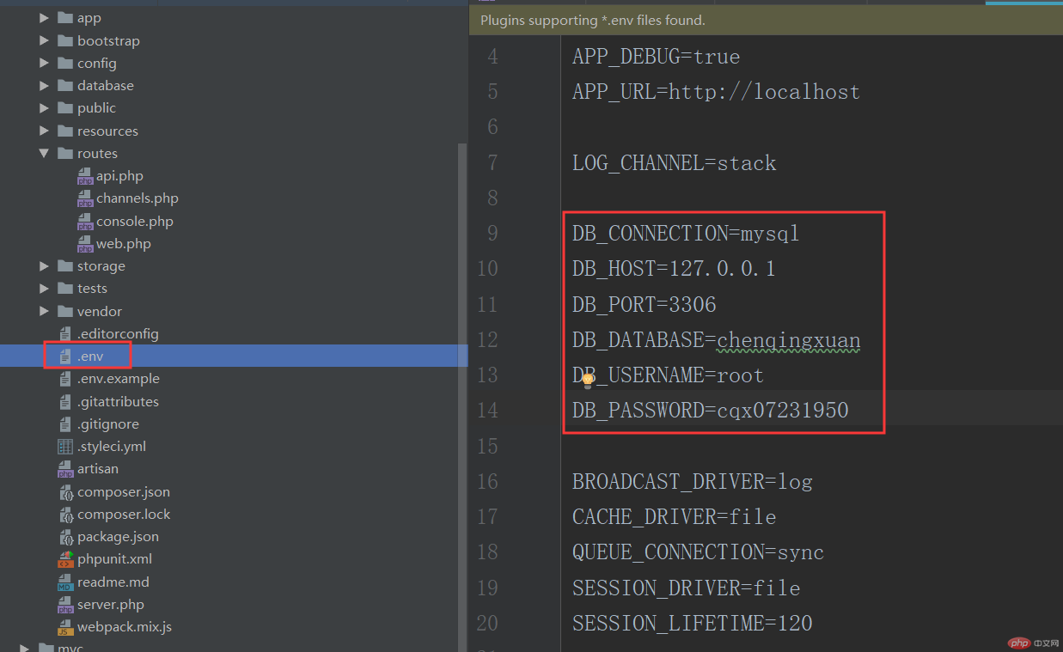This screenshot has height=652, width=1063.
Task: Collapse the routes folder
Action: (44, 153)
